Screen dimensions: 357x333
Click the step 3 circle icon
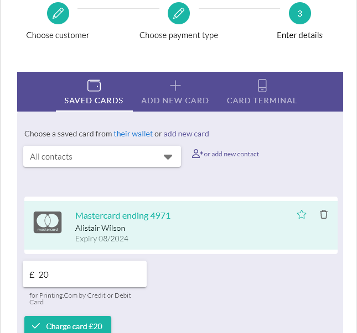(300, 13)
